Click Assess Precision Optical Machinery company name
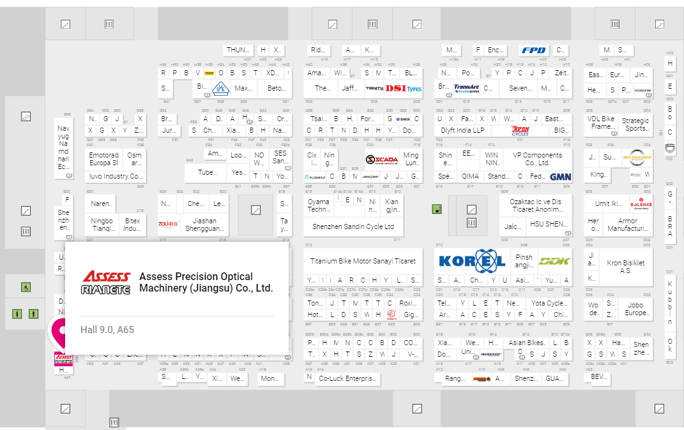This screenshot has height=430, width=684. [x=206, y=283]
